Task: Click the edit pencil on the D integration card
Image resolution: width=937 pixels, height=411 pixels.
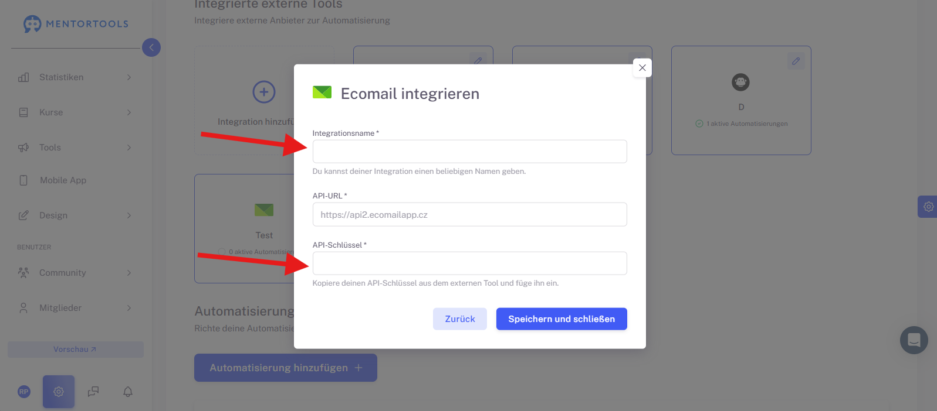Action: click(x=796, y=61)
